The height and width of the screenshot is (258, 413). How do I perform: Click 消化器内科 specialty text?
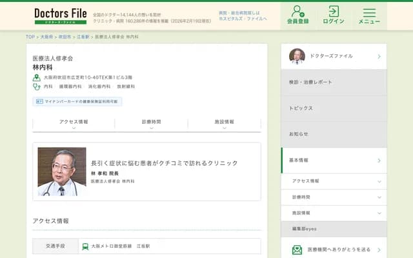coord(99,86)
